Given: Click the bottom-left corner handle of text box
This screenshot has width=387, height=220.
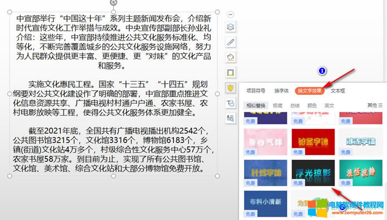Looking at the screenshot, I should click(x=9, y=176).
